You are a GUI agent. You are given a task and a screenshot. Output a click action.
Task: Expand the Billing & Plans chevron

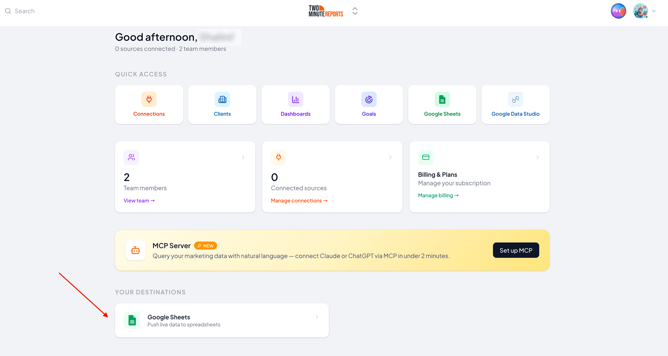coord(537,157)
